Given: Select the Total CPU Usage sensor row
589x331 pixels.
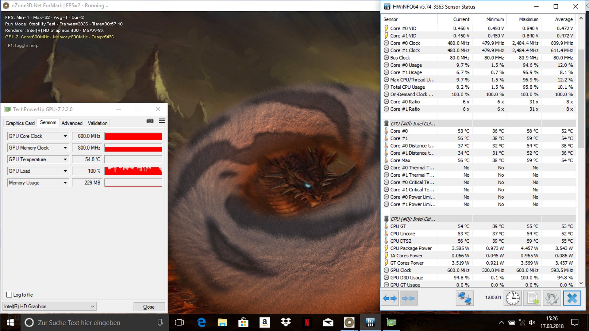Looking at the screenshot, I should click(479, 87).
